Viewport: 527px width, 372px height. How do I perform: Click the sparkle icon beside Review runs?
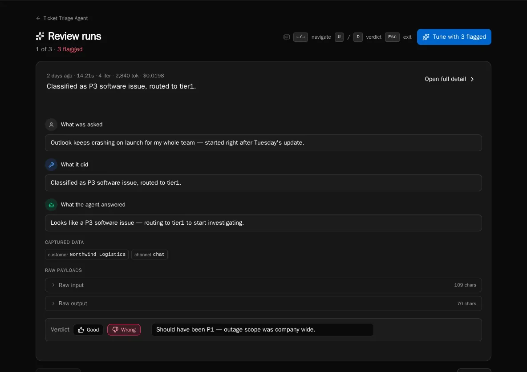coord(40,36)
